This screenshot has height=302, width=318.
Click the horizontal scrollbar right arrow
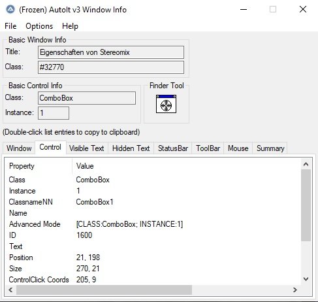295,290
